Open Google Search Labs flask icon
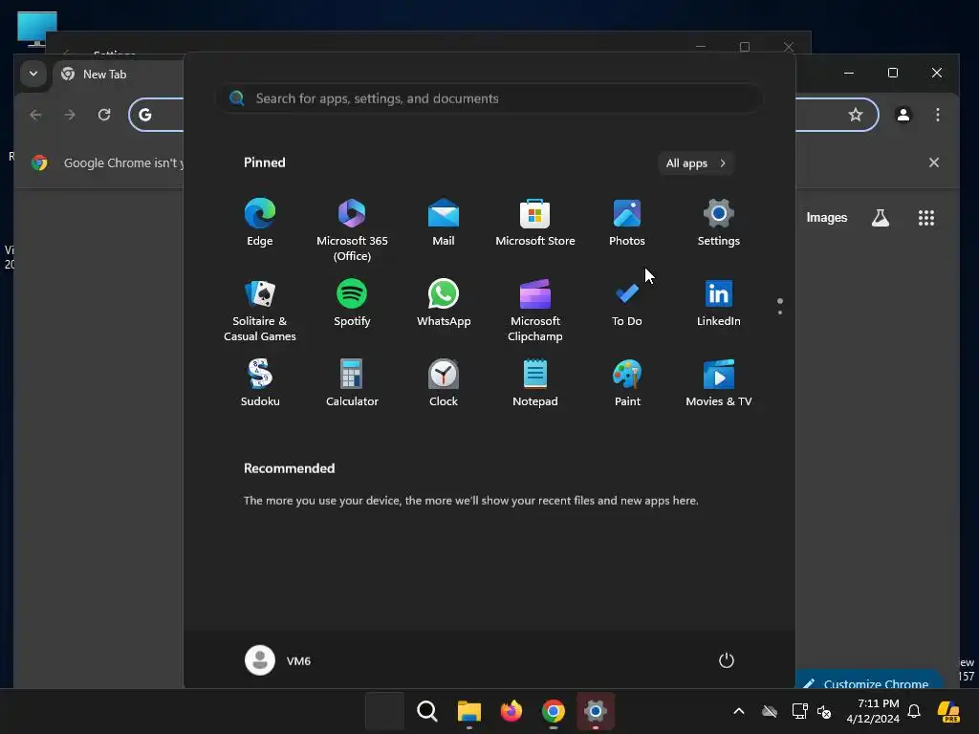Viewport: 979px width, 734px height. coord(881,218)
